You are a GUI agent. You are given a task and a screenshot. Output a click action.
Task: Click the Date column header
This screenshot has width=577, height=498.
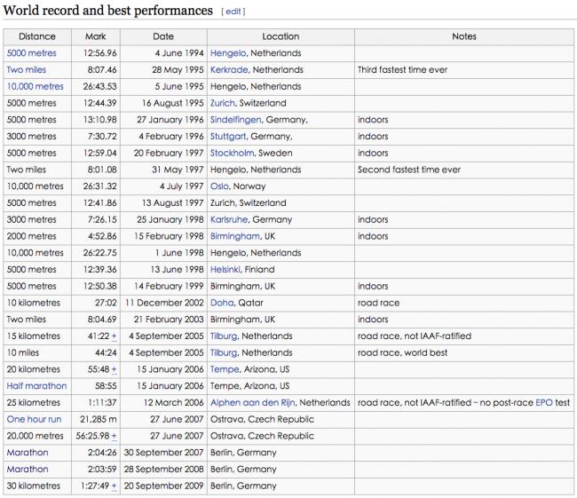click(x=163, y=36)
